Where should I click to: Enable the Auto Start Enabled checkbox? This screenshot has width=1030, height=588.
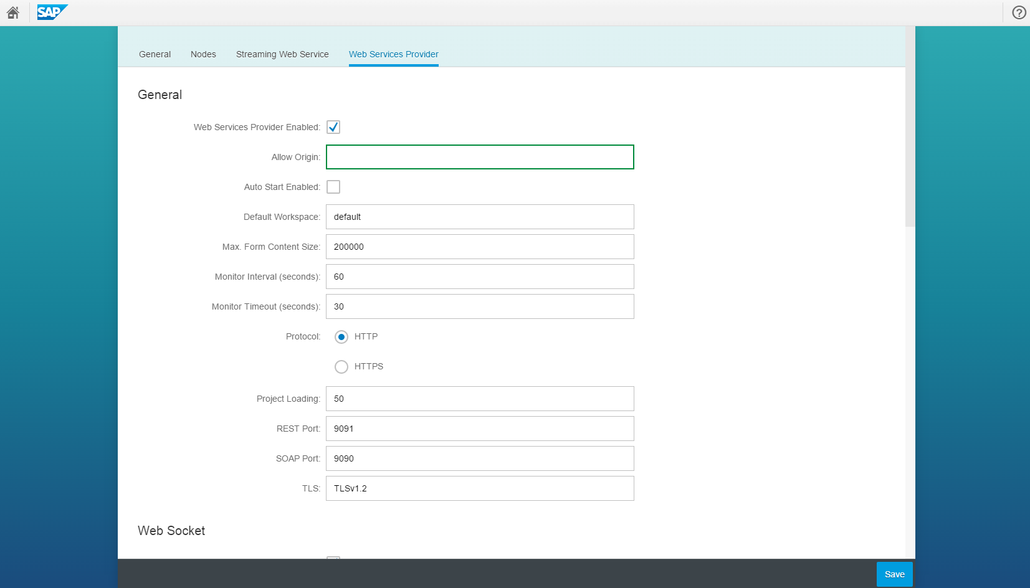(333, 187)
